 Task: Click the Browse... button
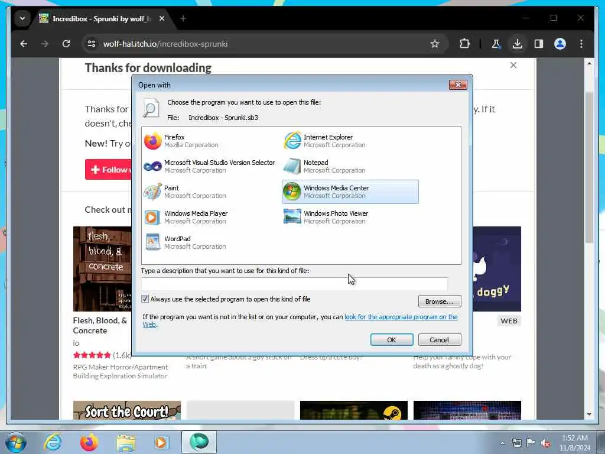pyautogui.click(x=439, y=301)
